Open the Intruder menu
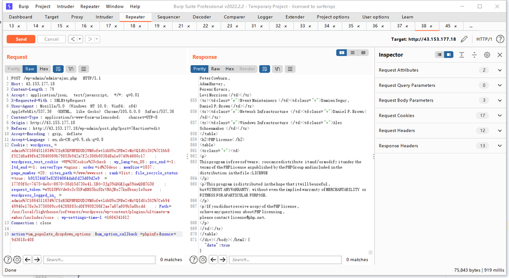Image resolution: width=509 pixels, height=278 pixels. click(65, 6)
